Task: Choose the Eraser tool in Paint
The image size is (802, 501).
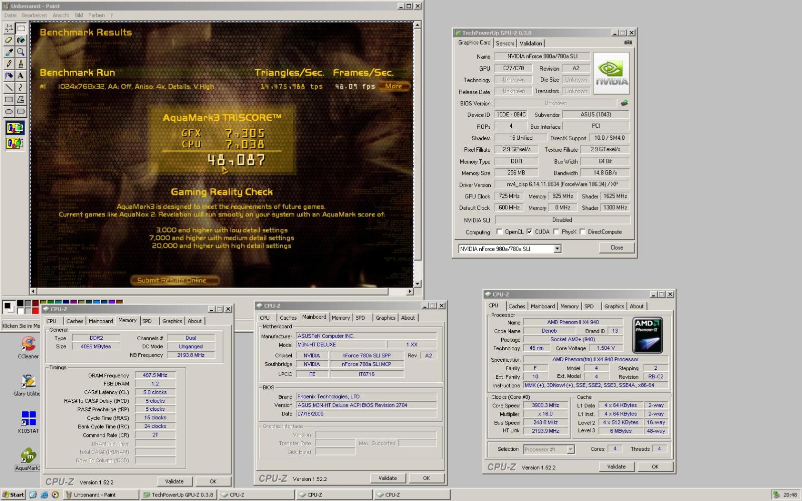Action: pos(9,40)
